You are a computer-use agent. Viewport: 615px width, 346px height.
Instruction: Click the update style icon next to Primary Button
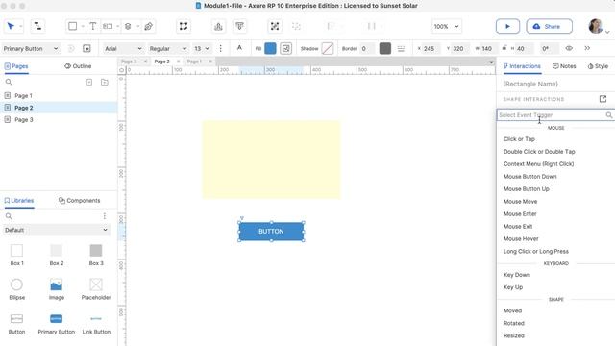86,48
